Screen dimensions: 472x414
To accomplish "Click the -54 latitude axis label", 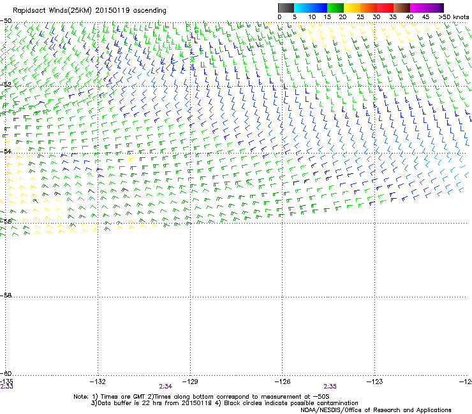I will pyautogui.click(x=6, y=151).
